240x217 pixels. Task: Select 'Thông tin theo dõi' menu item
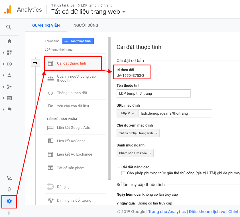[72, 93]
